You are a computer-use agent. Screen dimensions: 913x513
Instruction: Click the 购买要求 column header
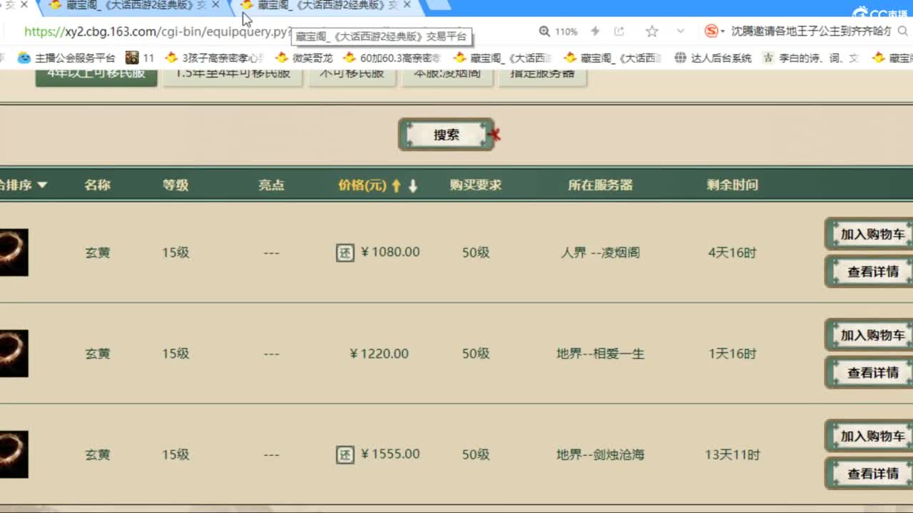tap(476, 185)
